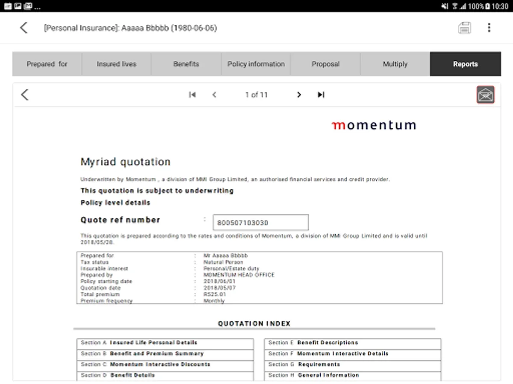Switch to the Proposal tab
The height and width of the screenshot is (384, 513).
click(325, 64)
